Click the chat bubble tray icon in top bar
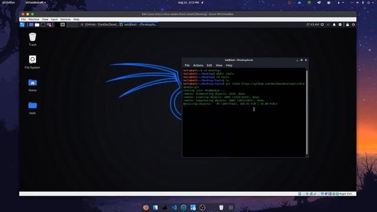377x212 pixels. pos(329,2)
